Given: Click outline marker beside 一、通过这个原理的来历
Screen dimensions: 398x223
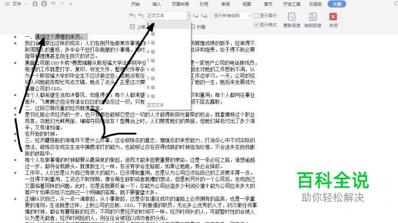Looking at the screenshot, I should click(16, 37).
